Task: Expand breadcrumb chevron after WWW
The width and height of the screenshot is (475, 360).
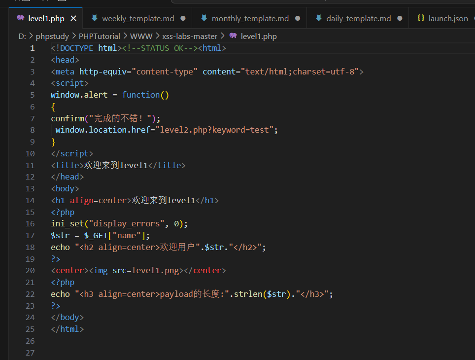Action: coord(157,36)
